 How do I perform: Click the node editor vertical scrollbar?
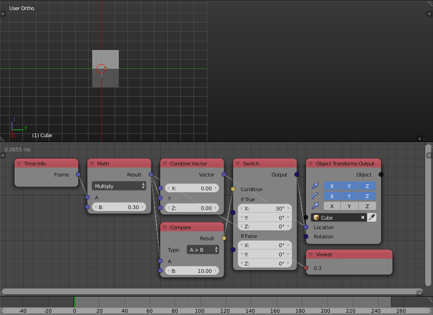click(428, 216)
